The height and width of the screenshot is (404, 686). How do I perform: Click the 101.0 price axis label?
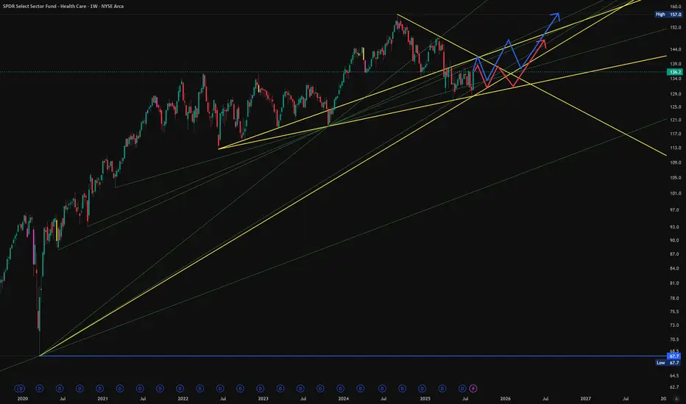click(x=675, y=193)
